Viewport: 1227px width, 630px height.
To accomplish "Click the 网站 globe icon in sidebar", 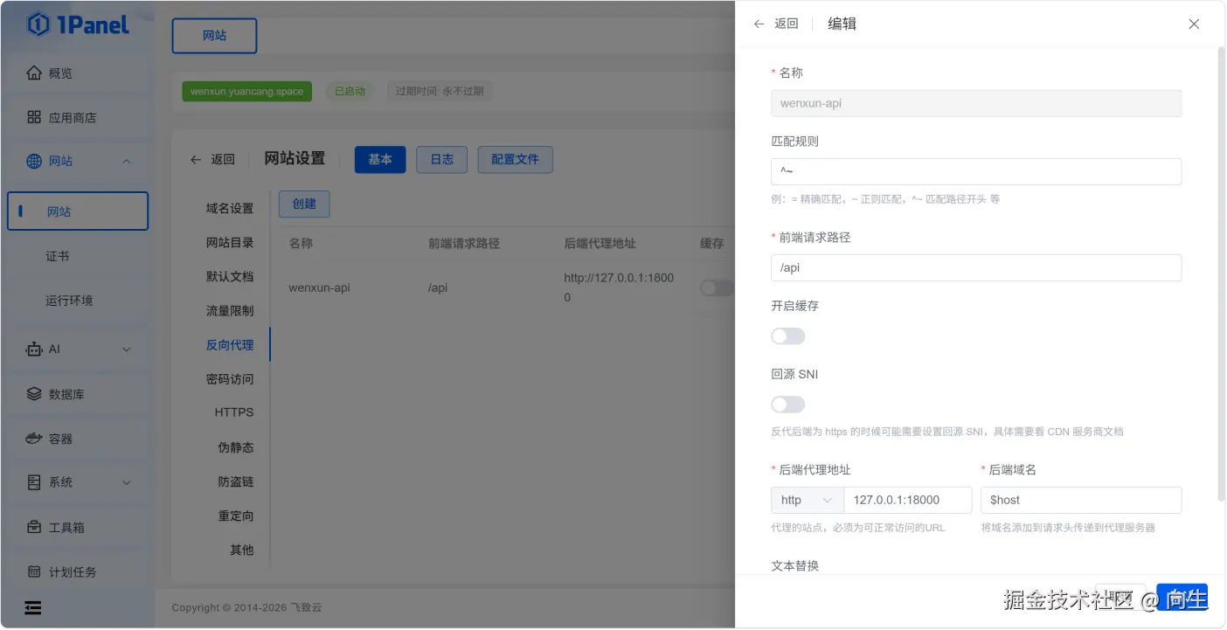I will (34, 161).
